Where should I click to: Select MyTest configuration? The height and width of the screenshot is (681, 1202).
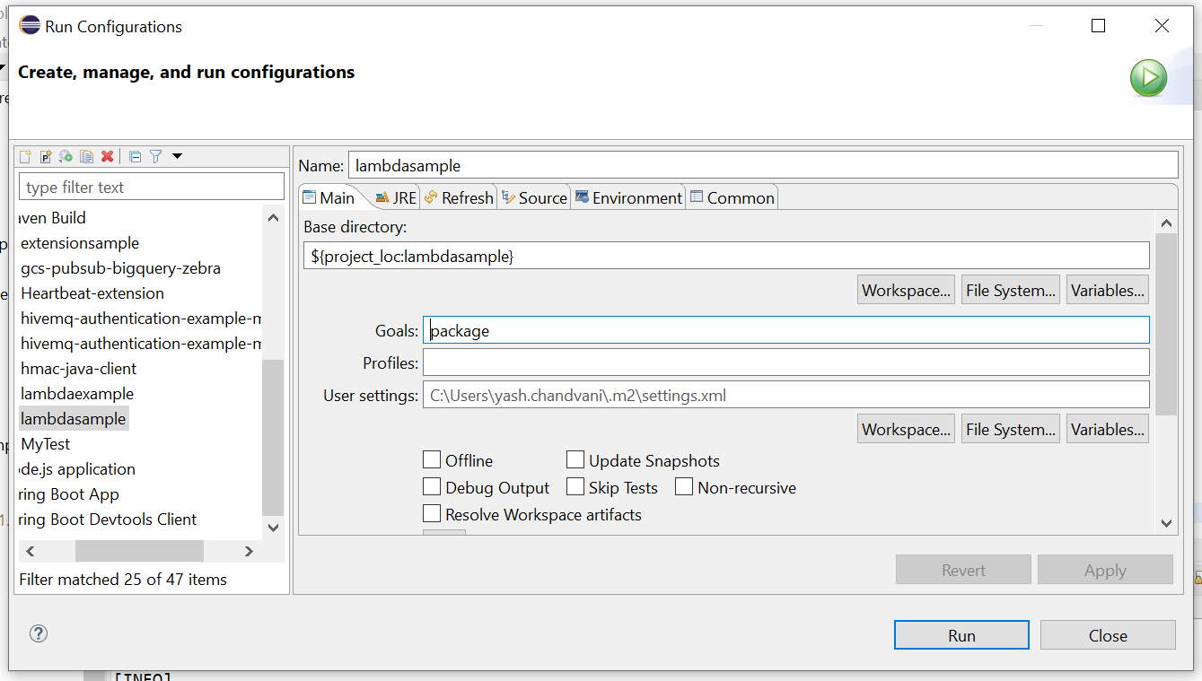click(x=45, y=444)
